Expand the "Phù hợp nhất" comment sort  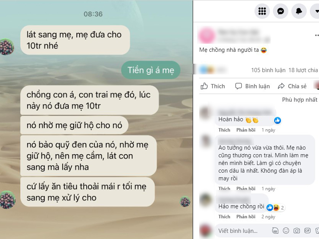(x=300, y=100)
